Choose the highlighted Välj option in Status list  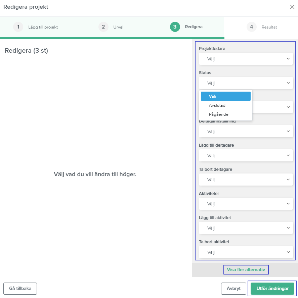click(225, 96)
